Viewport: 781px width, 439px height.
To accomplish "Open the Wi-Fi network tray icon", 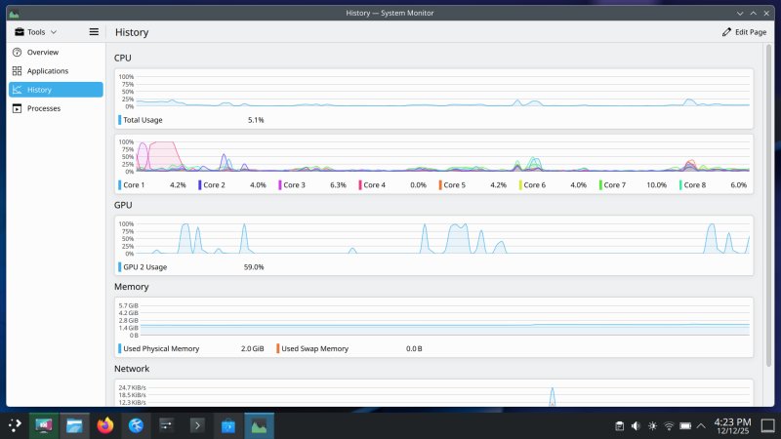I will coord(669,426).
